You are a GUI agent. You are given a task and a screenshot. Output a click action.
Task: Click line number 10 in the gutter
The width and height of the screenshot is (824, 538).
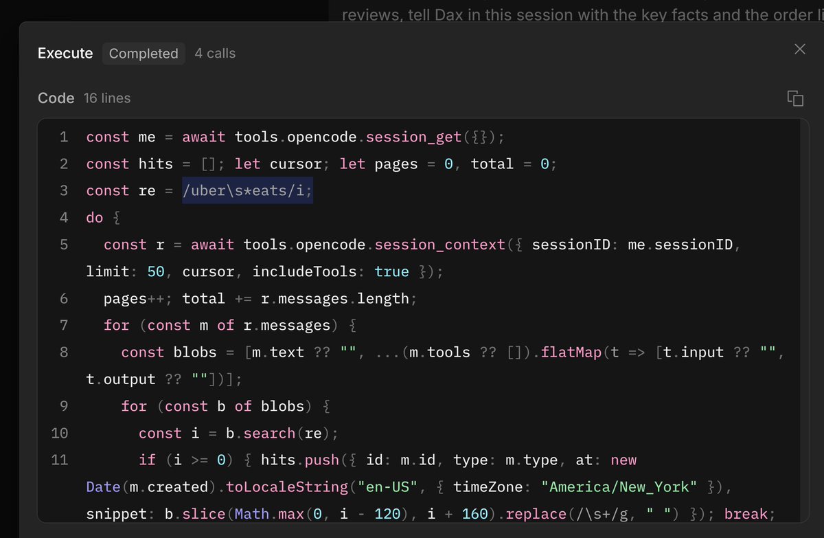point(60,434)
